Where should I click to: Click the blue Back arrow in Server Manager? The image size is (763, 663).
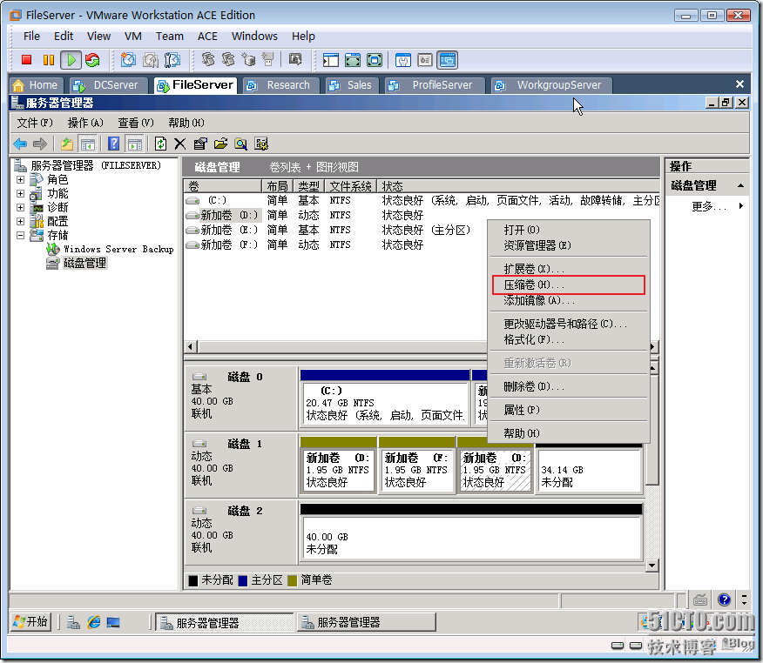pos(20,144)
